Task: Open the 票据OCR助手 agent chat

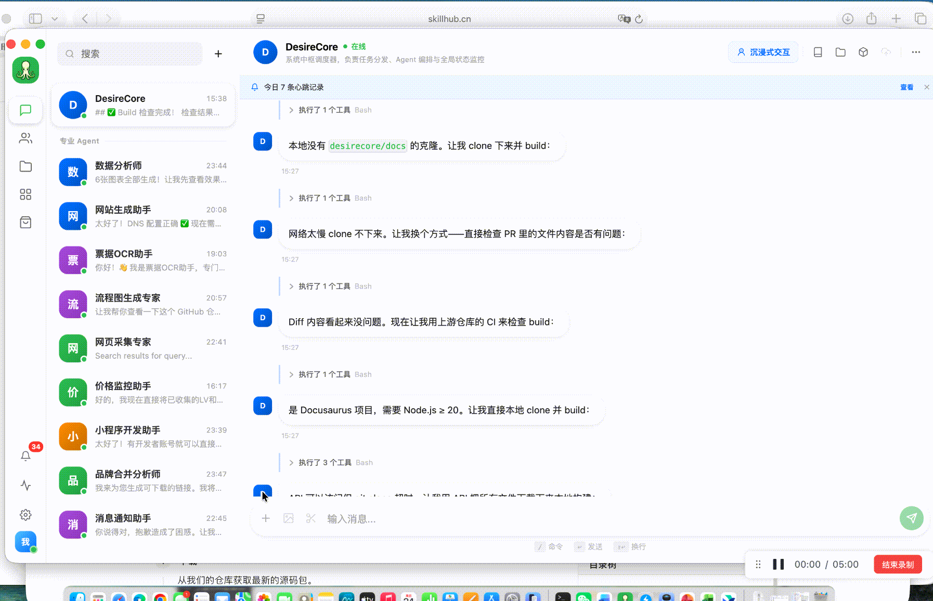Action: (143, 260)
